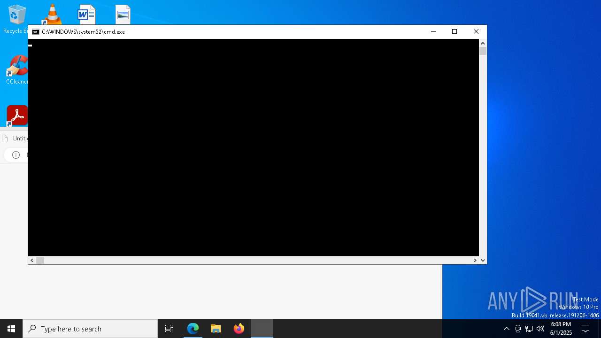601x338 pixels.
Task: Click the Meet Now tray icon
Action: click(x=518, y=329)
